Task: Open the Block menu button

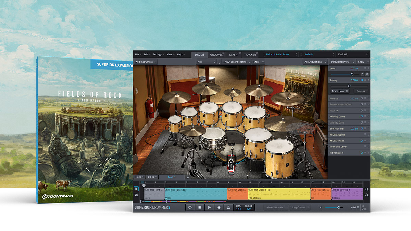Action: click(152, 177)
